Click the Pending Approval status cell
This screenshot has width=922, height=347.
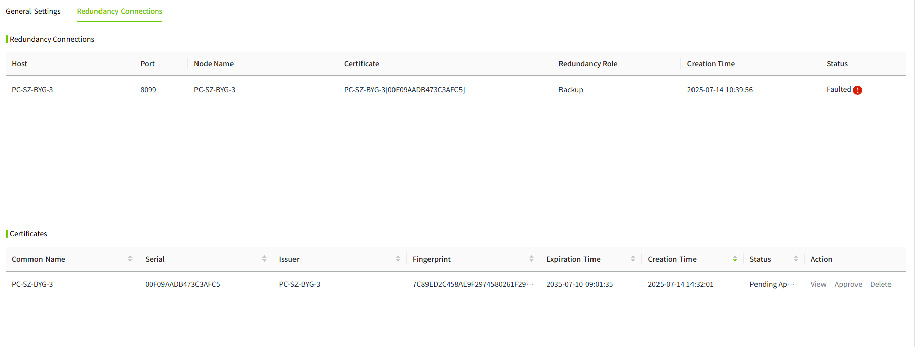(x=771, y=284)
